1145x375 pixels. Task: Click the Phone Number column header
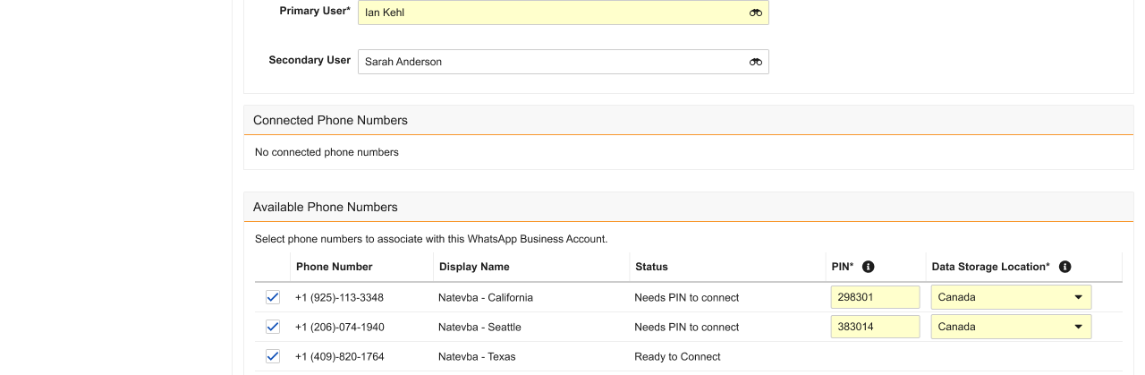click(x=334, y=267)
